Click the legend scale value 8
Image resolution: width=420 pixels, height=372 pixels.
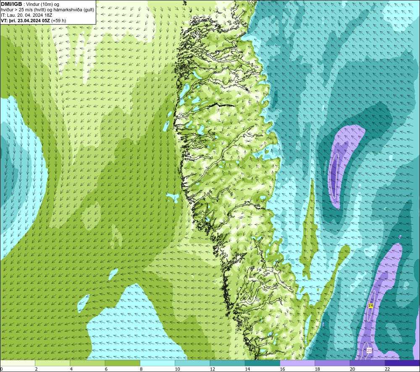141,369
